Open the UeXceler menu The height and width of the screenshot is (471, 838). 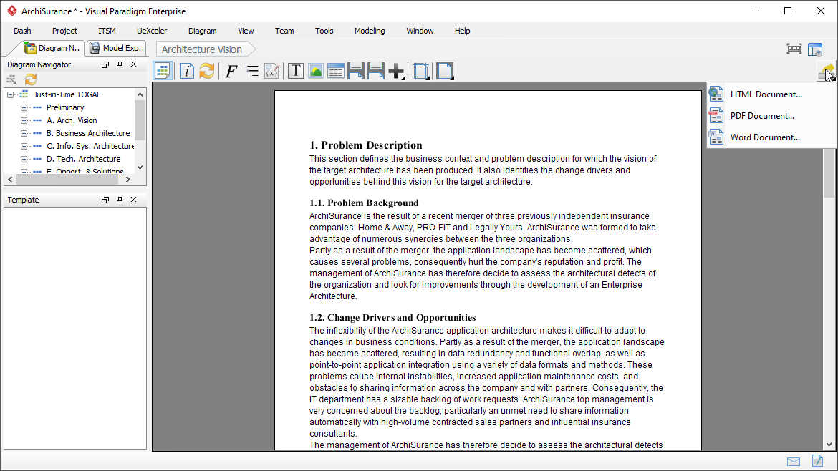[152, 31]
